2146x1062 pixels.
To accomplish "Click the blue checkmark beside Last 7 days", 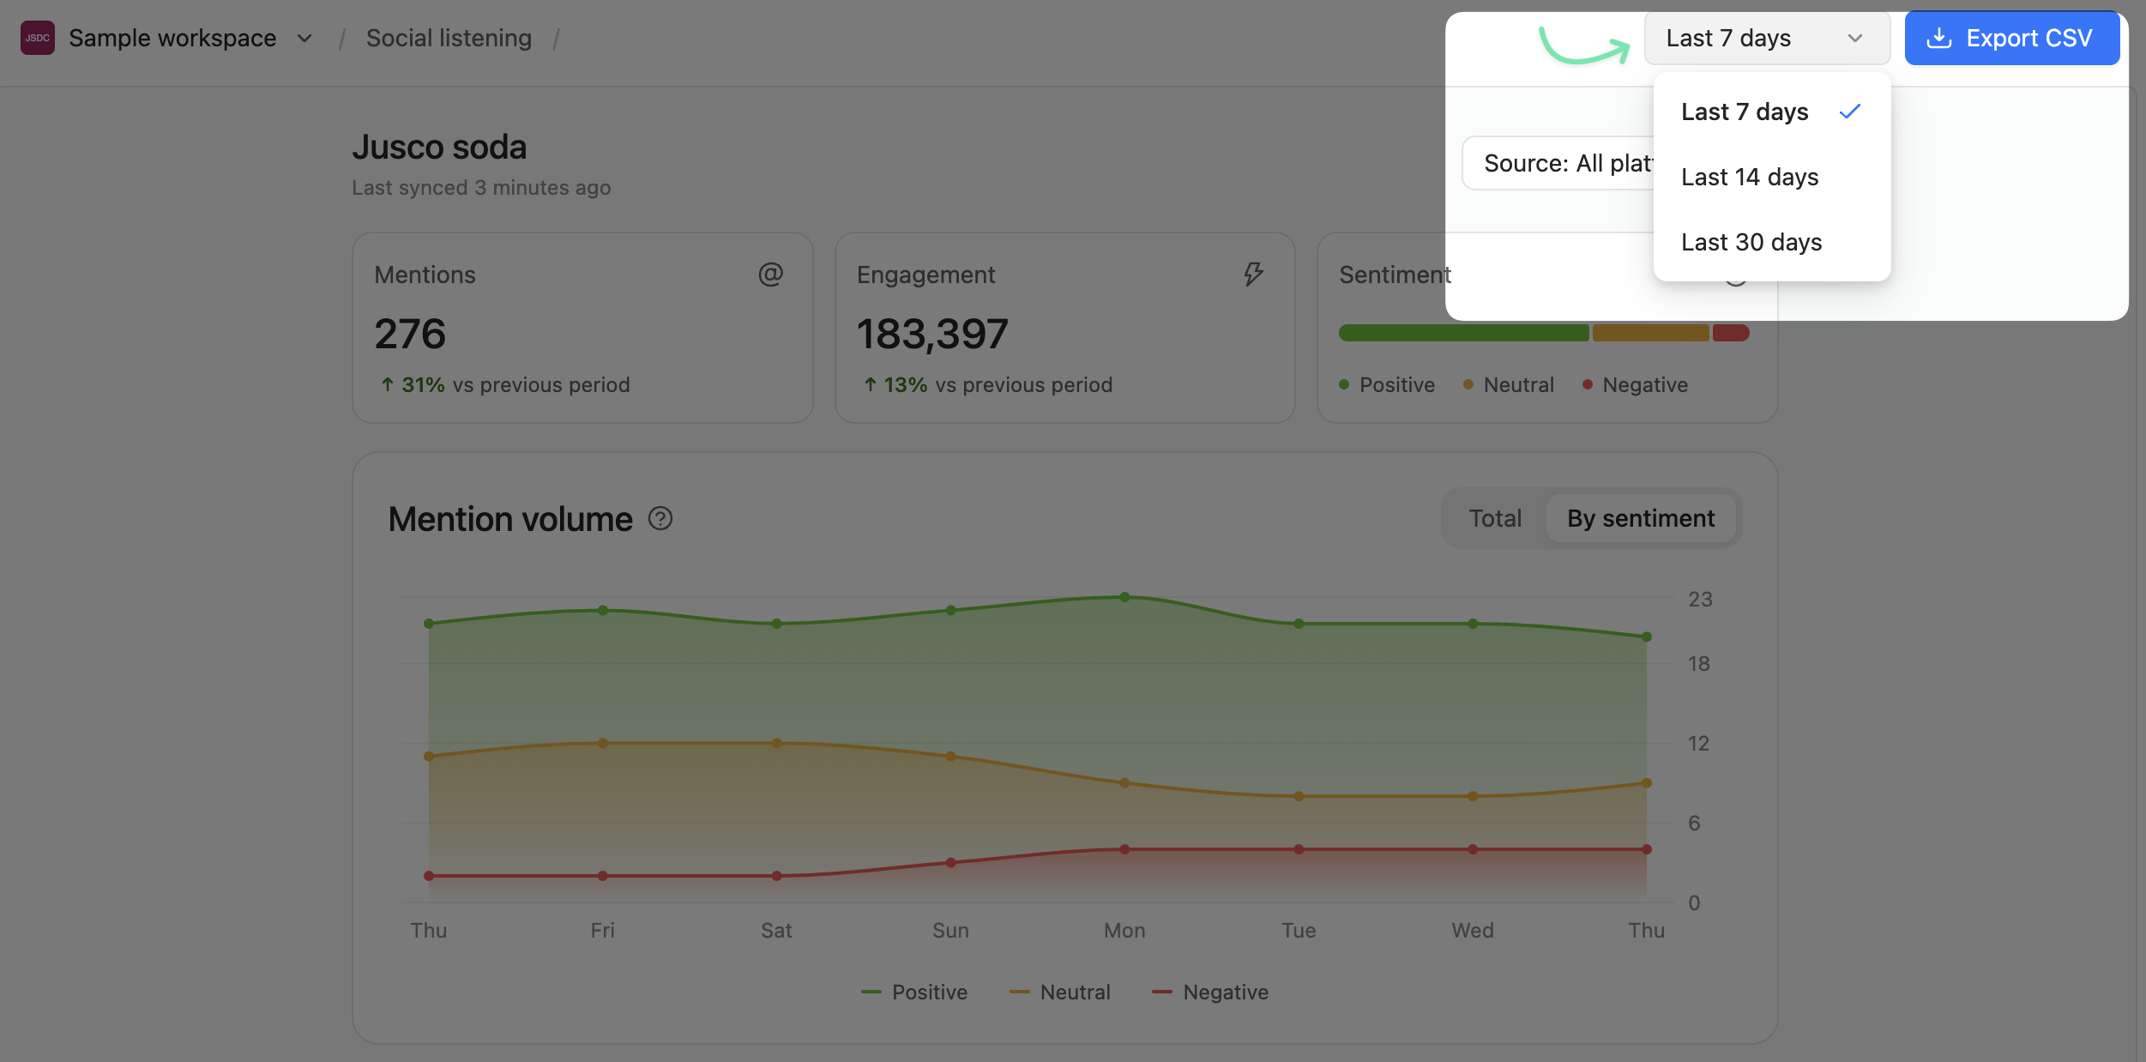I will (1850, 112).
